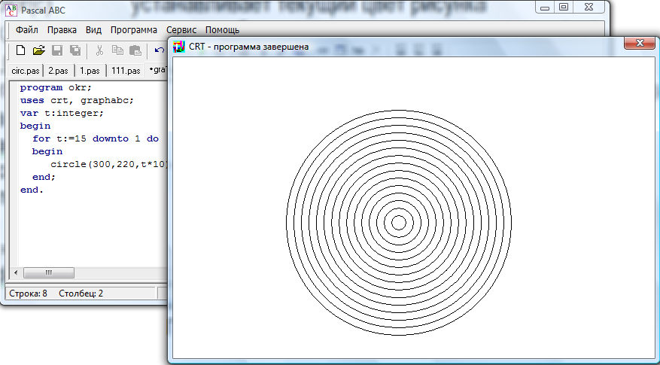This screenshot has width=660, height=365.
Task: Minimize the Pascal ABC window
Action: point(545,8)
